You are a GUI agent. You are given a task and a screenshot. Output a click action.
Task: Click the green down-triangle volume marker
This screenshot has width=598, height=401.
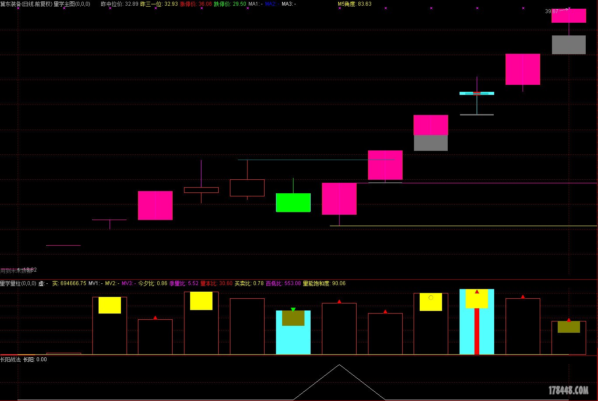(293, 310)
